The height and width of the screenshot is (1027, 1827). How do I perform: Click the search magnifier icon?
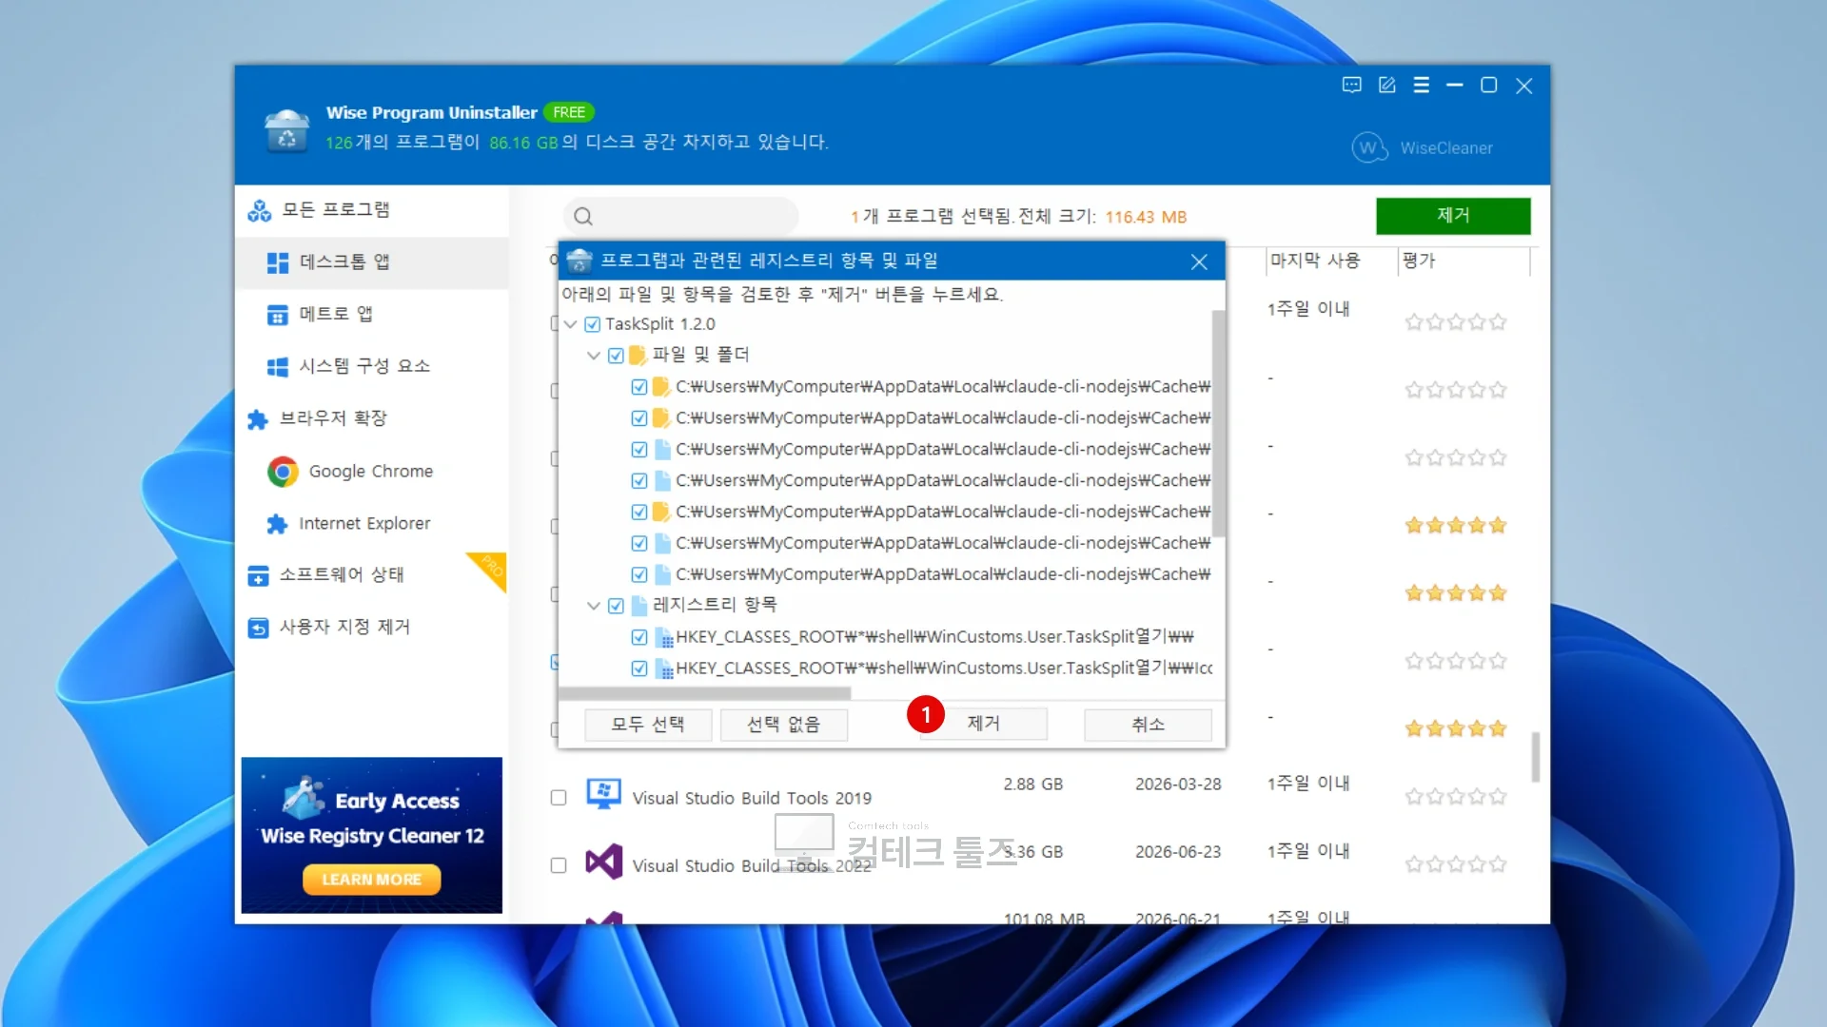pyautogui.click(x=583, y=217)
